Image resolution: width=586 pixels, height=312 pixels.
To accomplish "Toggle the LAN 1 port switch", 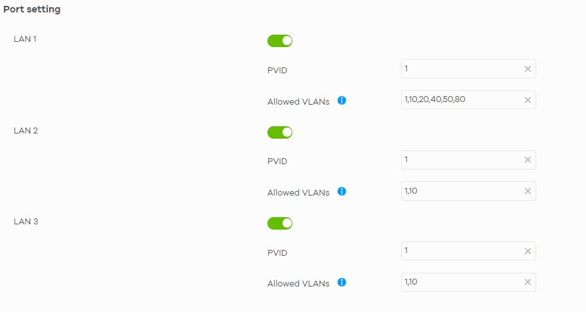I will pos(280,41).
